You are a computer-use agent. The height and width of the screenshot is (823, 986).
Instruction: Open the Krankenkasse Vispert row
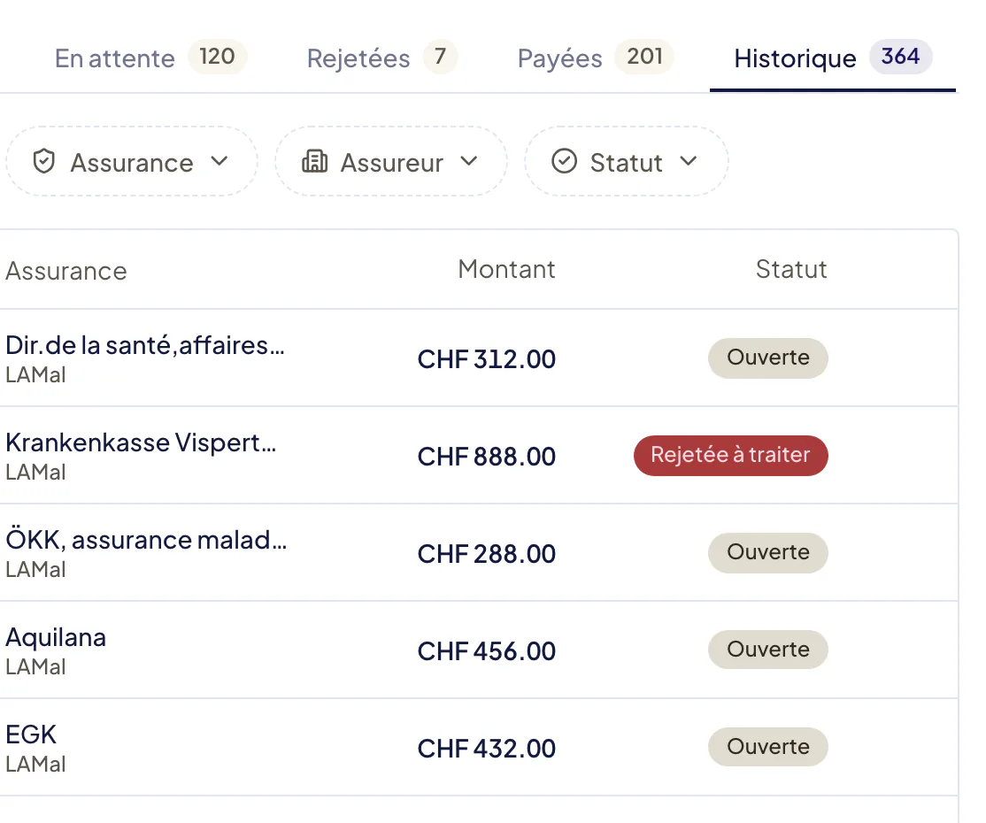click(x=479, y=455)
